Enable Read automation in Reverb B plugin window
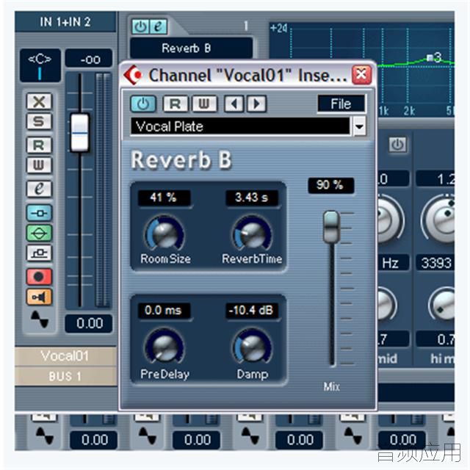Viewport: 470px width, 470px height. point(176,104)
